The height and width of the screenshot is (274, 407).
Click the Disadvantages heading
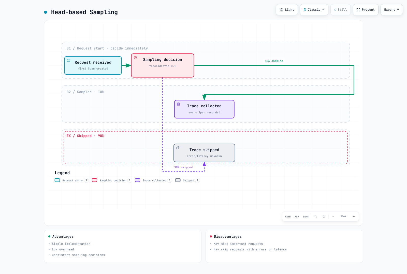tap(228, 236)
